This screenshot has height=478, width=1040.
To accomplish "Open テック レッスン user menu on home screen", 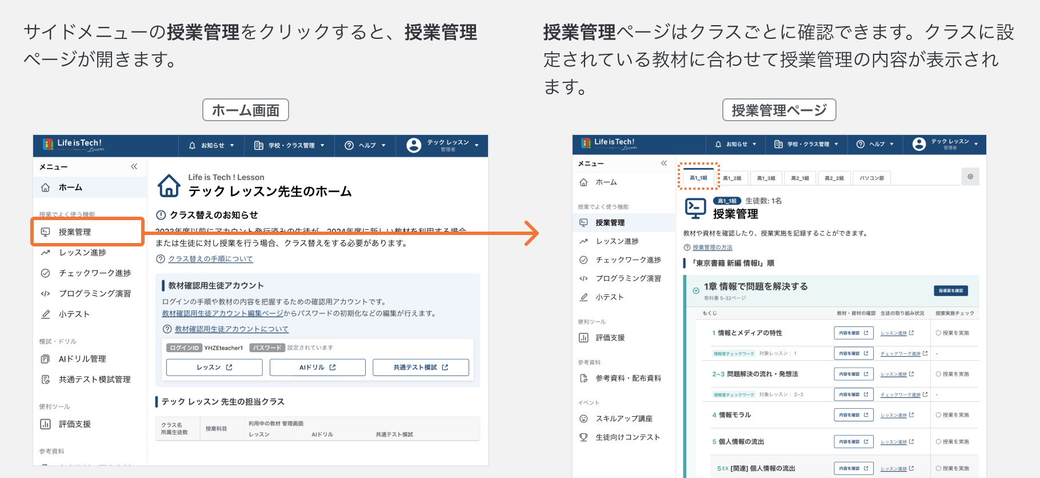I will tap(443, 145).
